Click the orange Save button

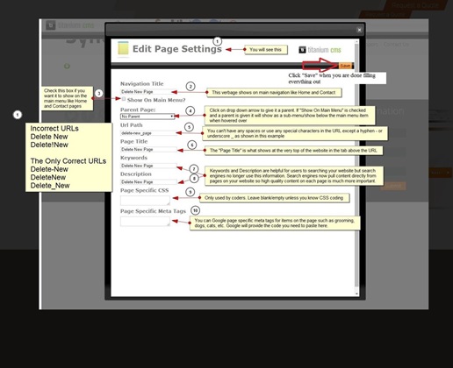pos(345,66)
